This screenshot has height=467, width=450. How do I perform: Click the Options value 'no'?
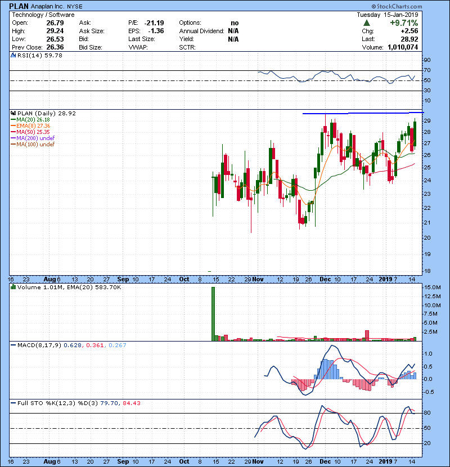(x=235, y=23)
